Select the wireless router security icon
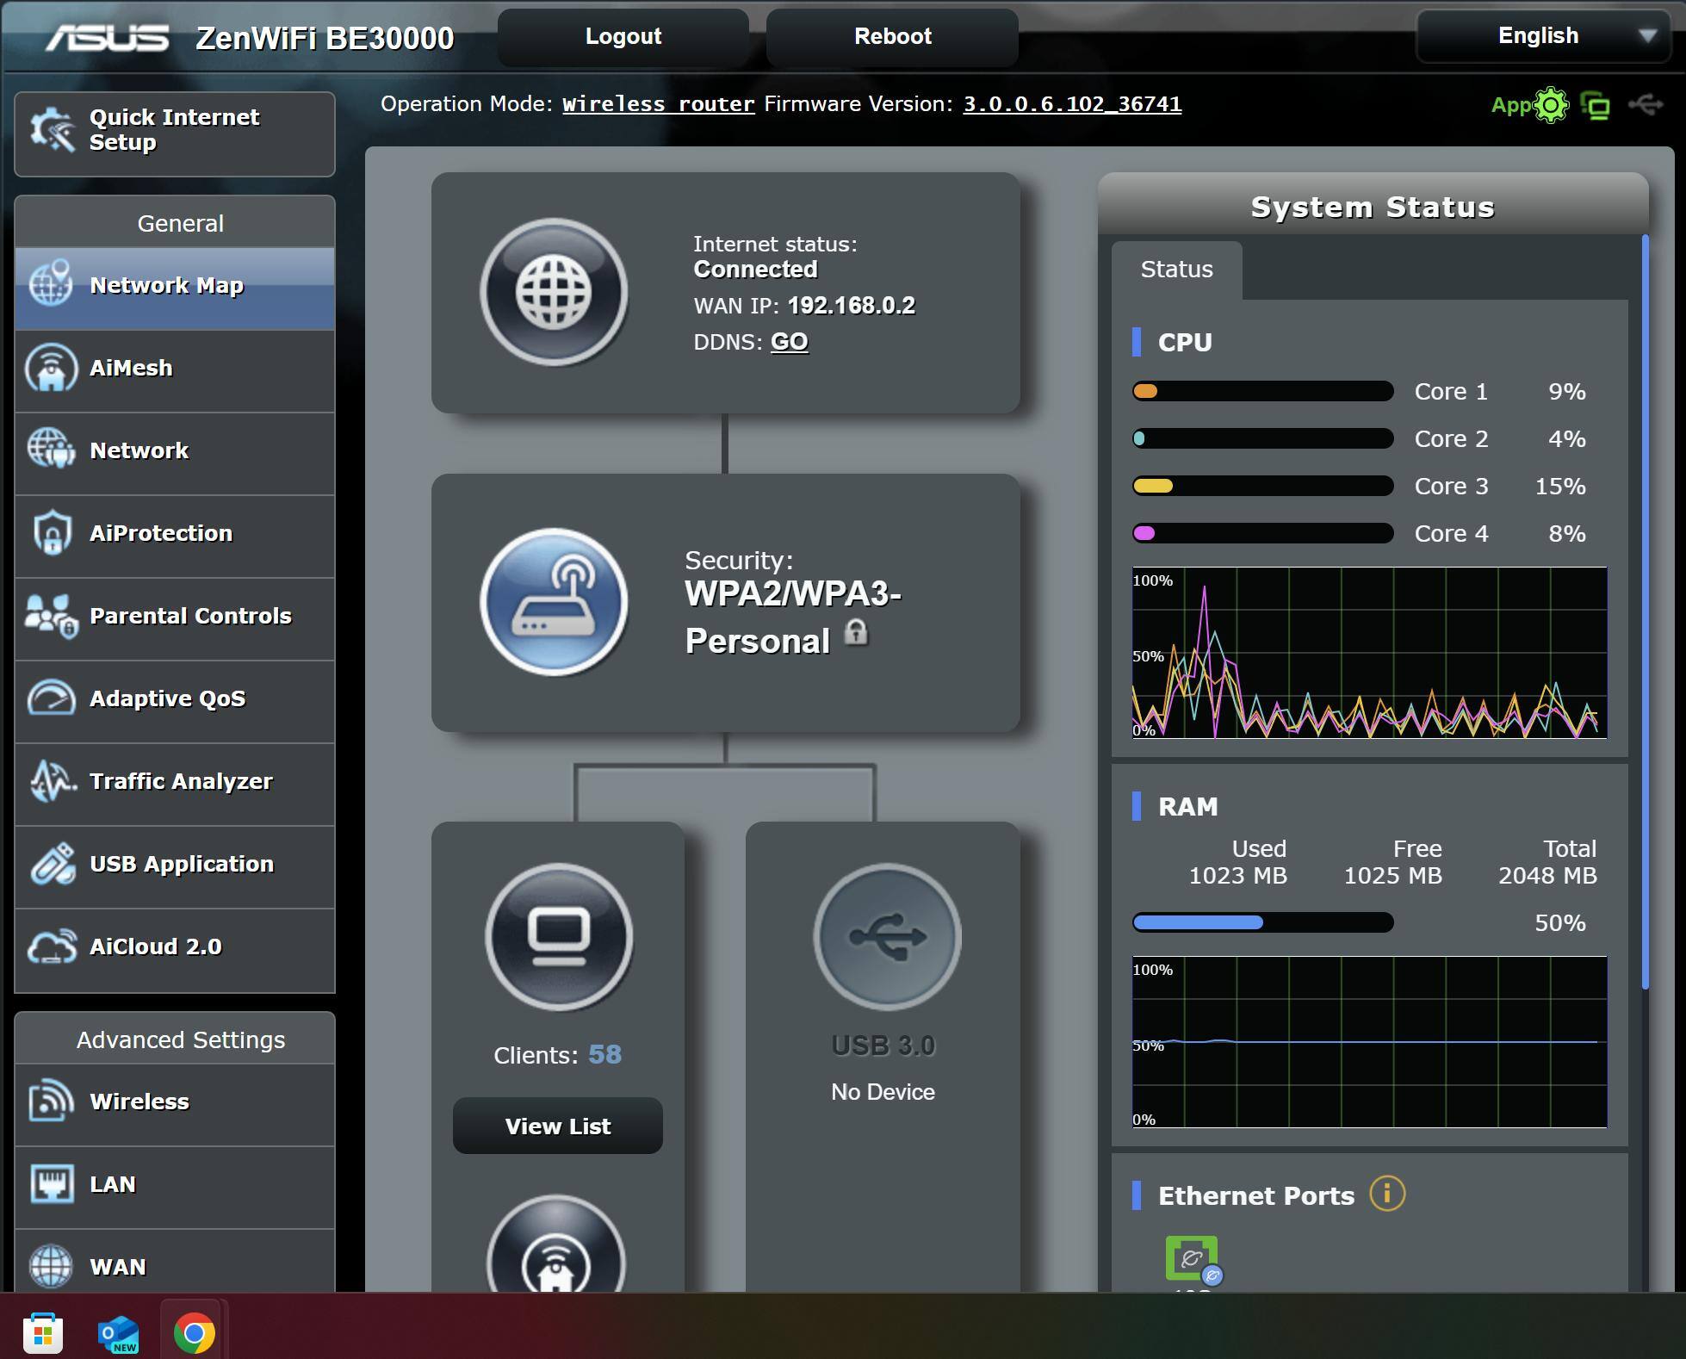Viewport: 1686px width, 1359px height. coord(554,601)
